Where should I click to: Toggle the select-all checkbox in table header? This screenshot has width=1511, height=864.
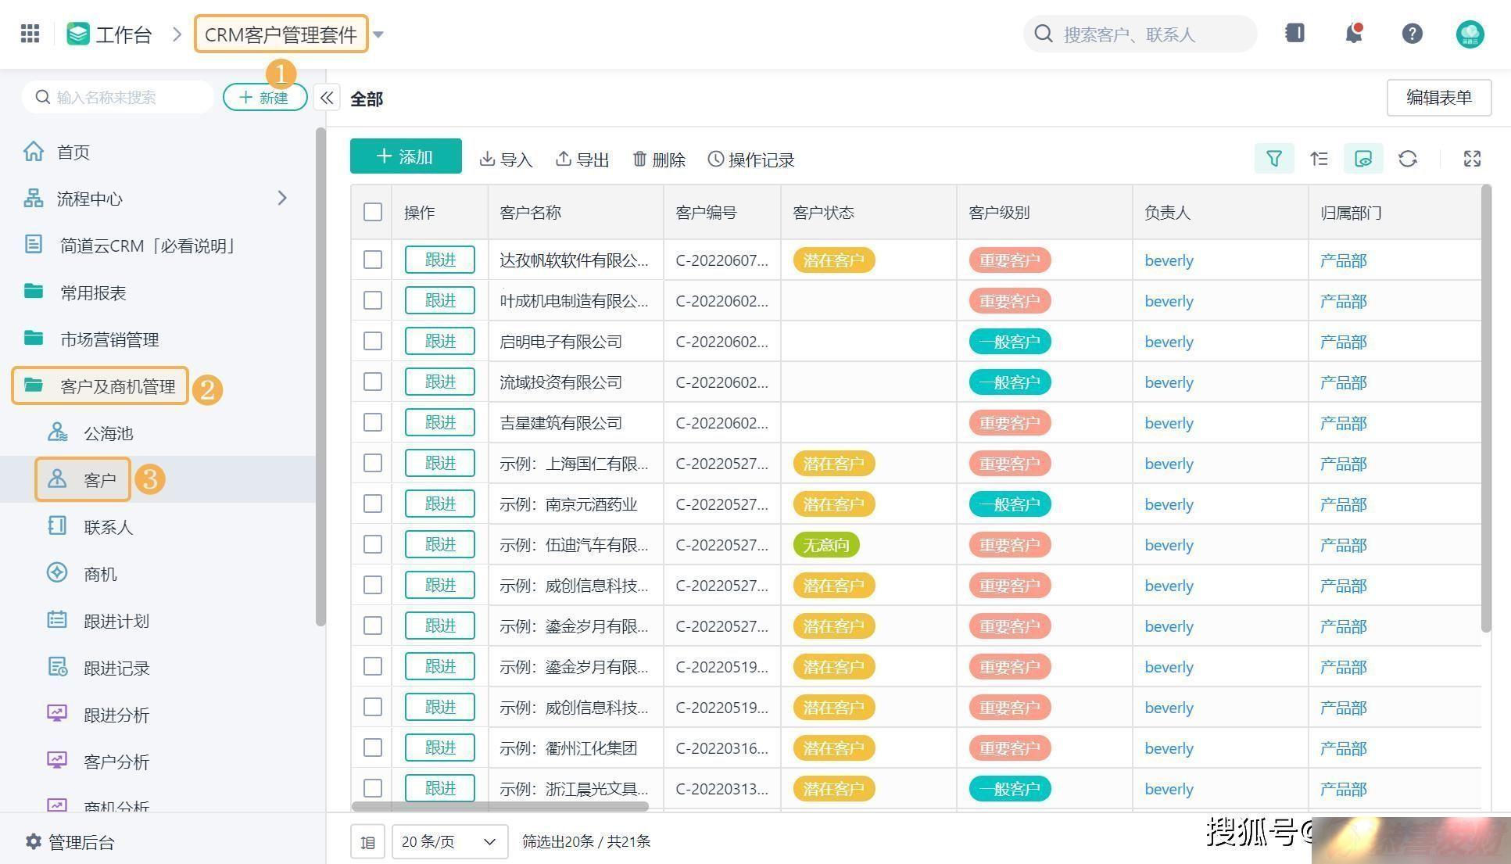[373, 212]
